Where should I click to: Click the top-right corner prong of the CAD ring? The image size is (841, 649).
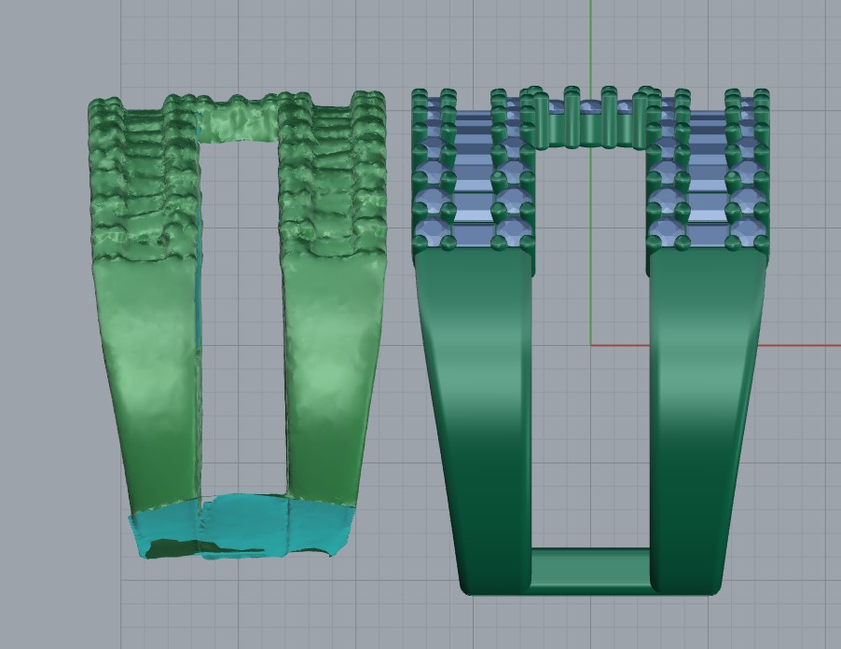(x=762, y=98)
